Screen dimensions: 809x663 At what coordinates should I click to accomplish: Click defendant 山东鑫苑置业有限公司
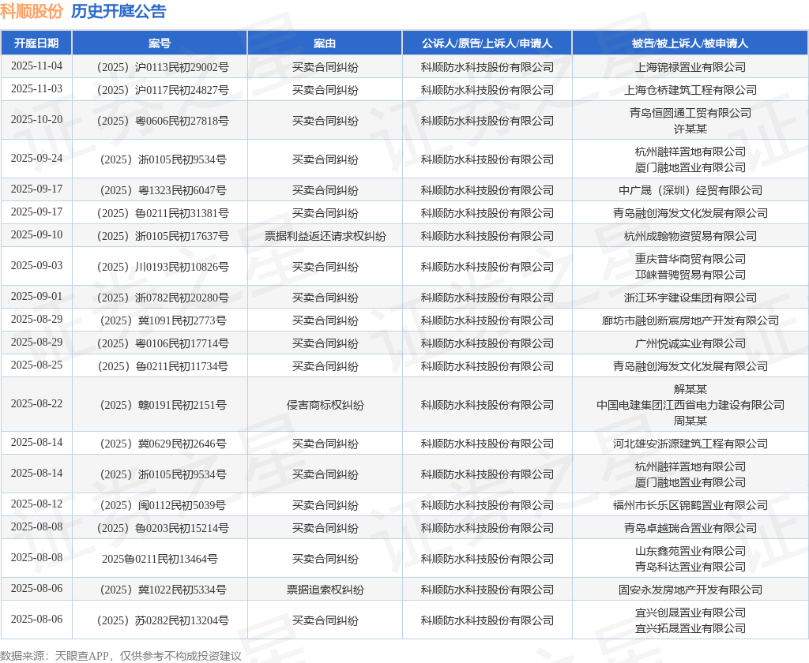pyautogui.click(x=690, y=551)
